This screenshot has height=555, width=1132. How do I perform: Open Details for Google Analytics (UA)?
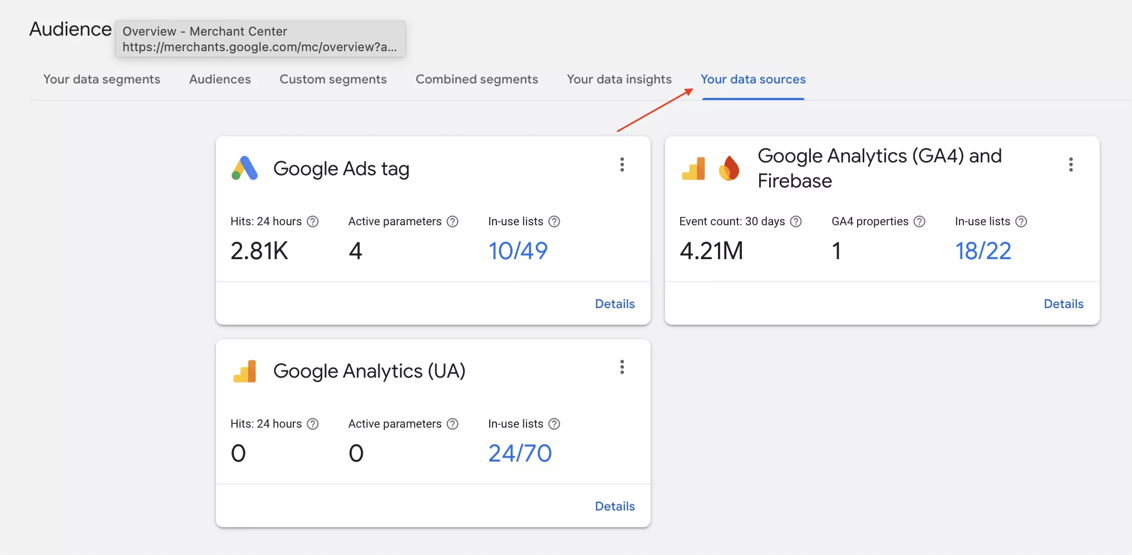[615, 506]
